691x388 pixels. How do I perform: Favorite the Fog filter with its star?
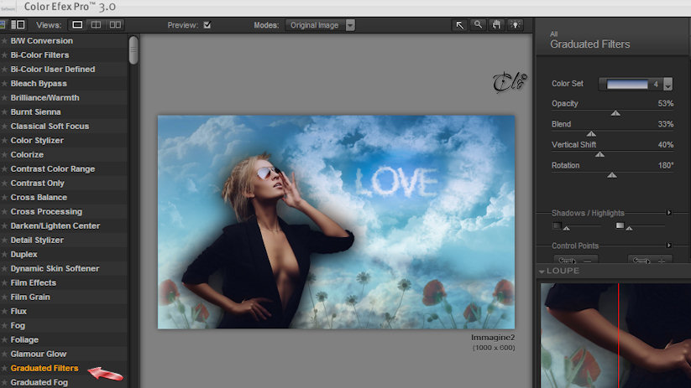click(x=4, y=325)
